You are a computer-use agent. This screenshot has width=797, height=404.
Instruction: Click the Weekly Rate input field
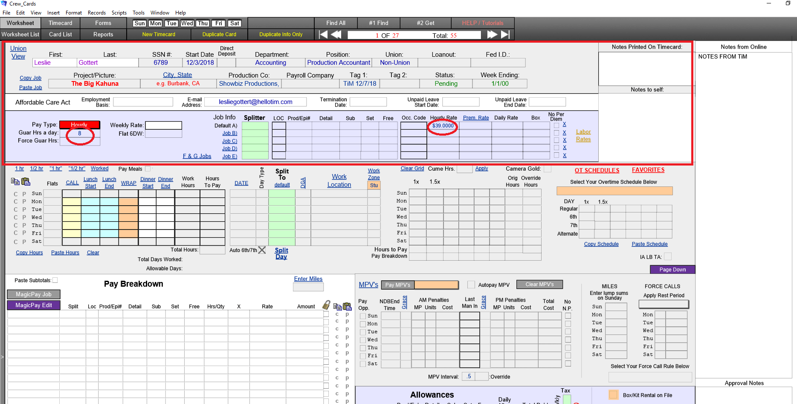click(x=163, y=125)
